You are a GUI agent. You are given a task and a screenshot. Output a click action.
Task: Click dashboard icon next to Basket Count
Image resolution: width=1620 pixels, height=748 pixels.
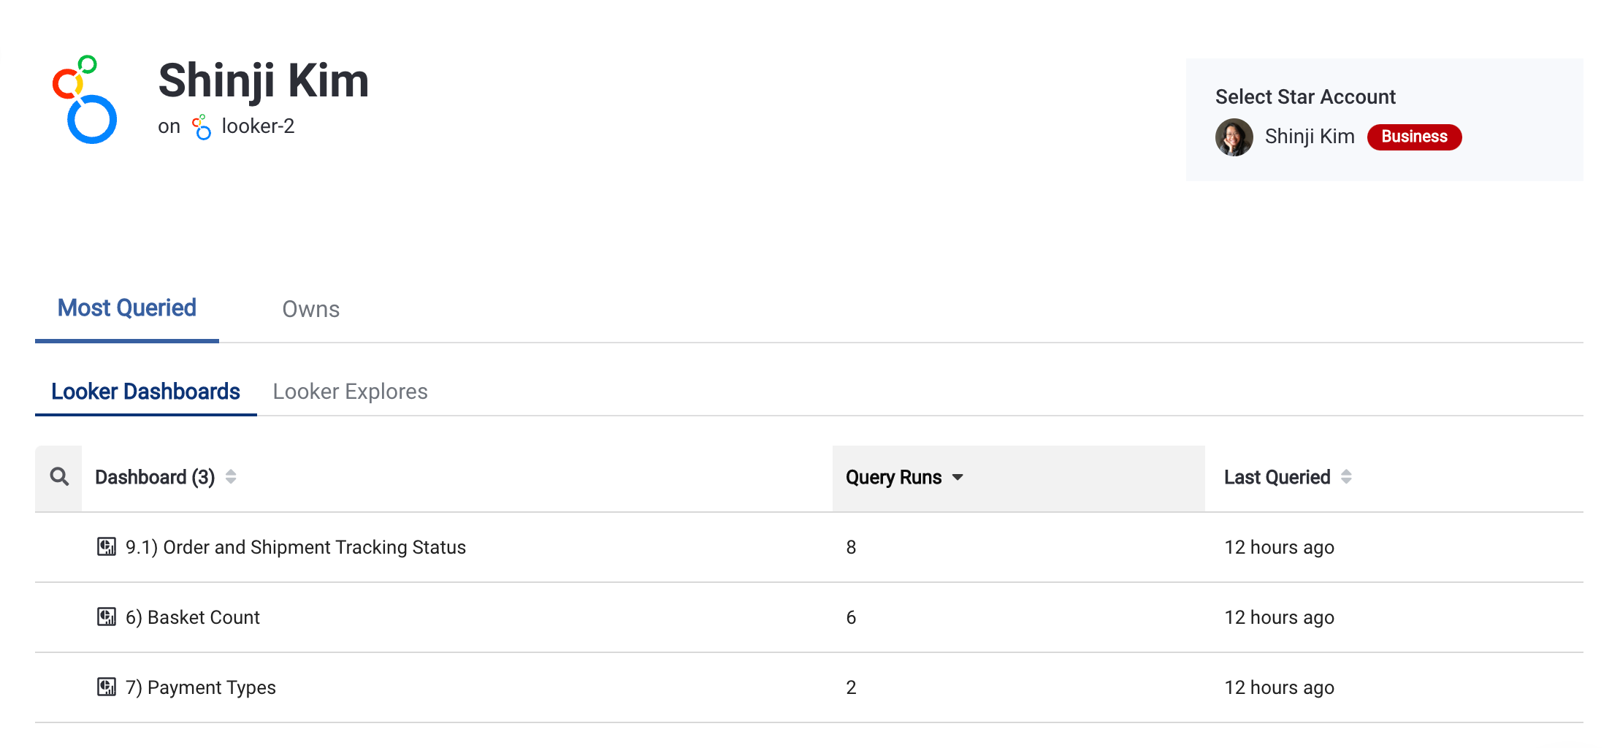click(x=107, y=617)
